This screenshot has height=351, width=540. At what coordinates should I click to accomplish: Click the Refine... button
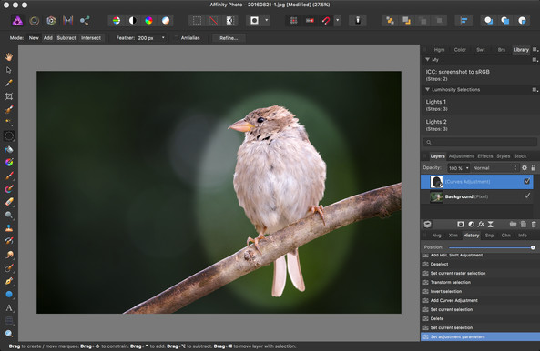(229, 38)
